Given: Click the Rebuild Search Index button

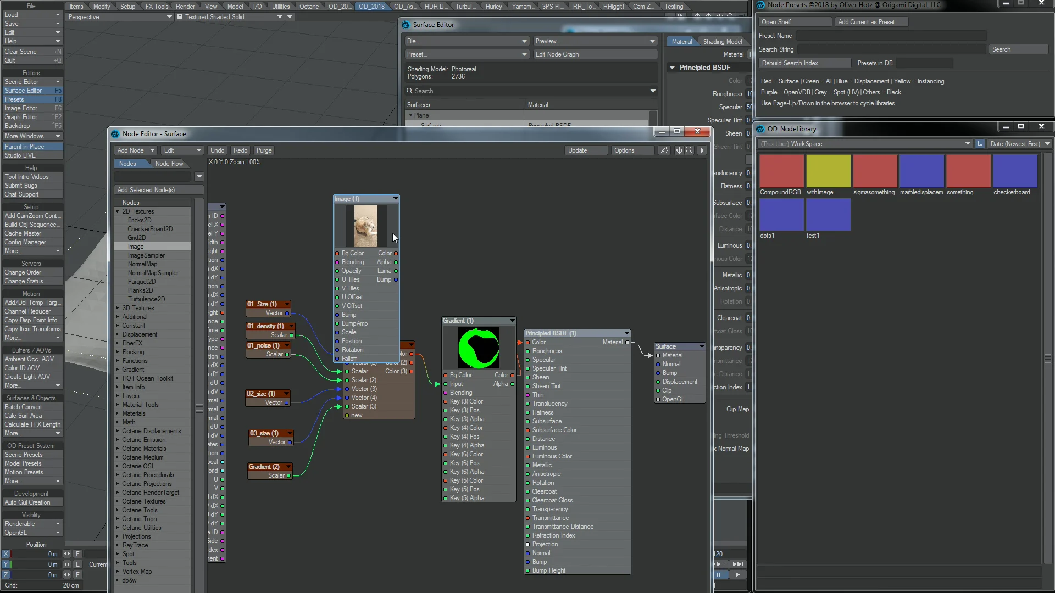Looking at the screenshot, I should coord(804,63).
